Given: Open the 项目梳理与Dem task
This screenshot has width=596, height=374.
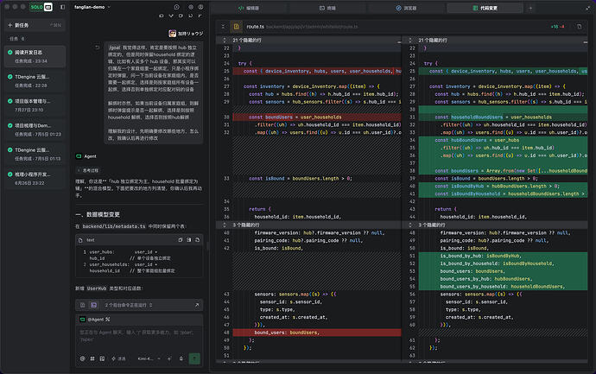Looking at the screenshot, I should click(x=35, y=130).
